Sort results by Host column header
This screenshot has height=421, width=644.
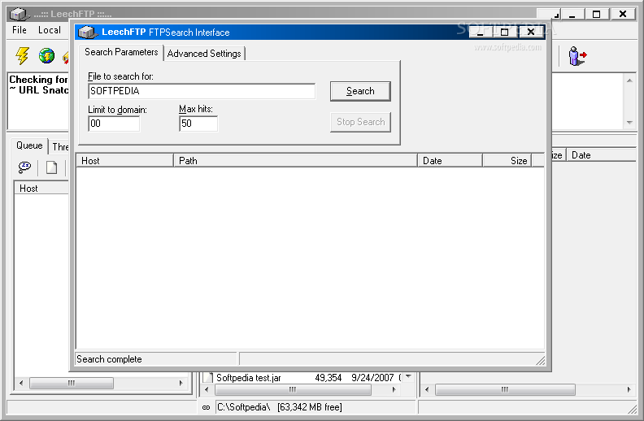click(125, 161)
